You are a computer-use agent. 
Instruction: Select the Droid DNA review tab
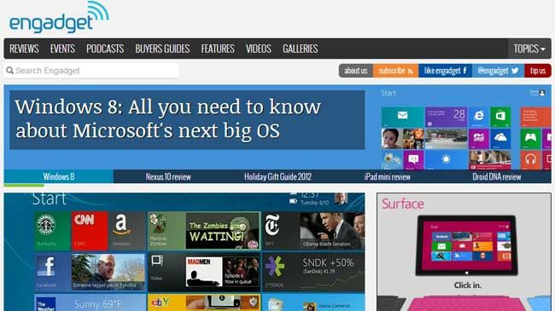(497, 176)
